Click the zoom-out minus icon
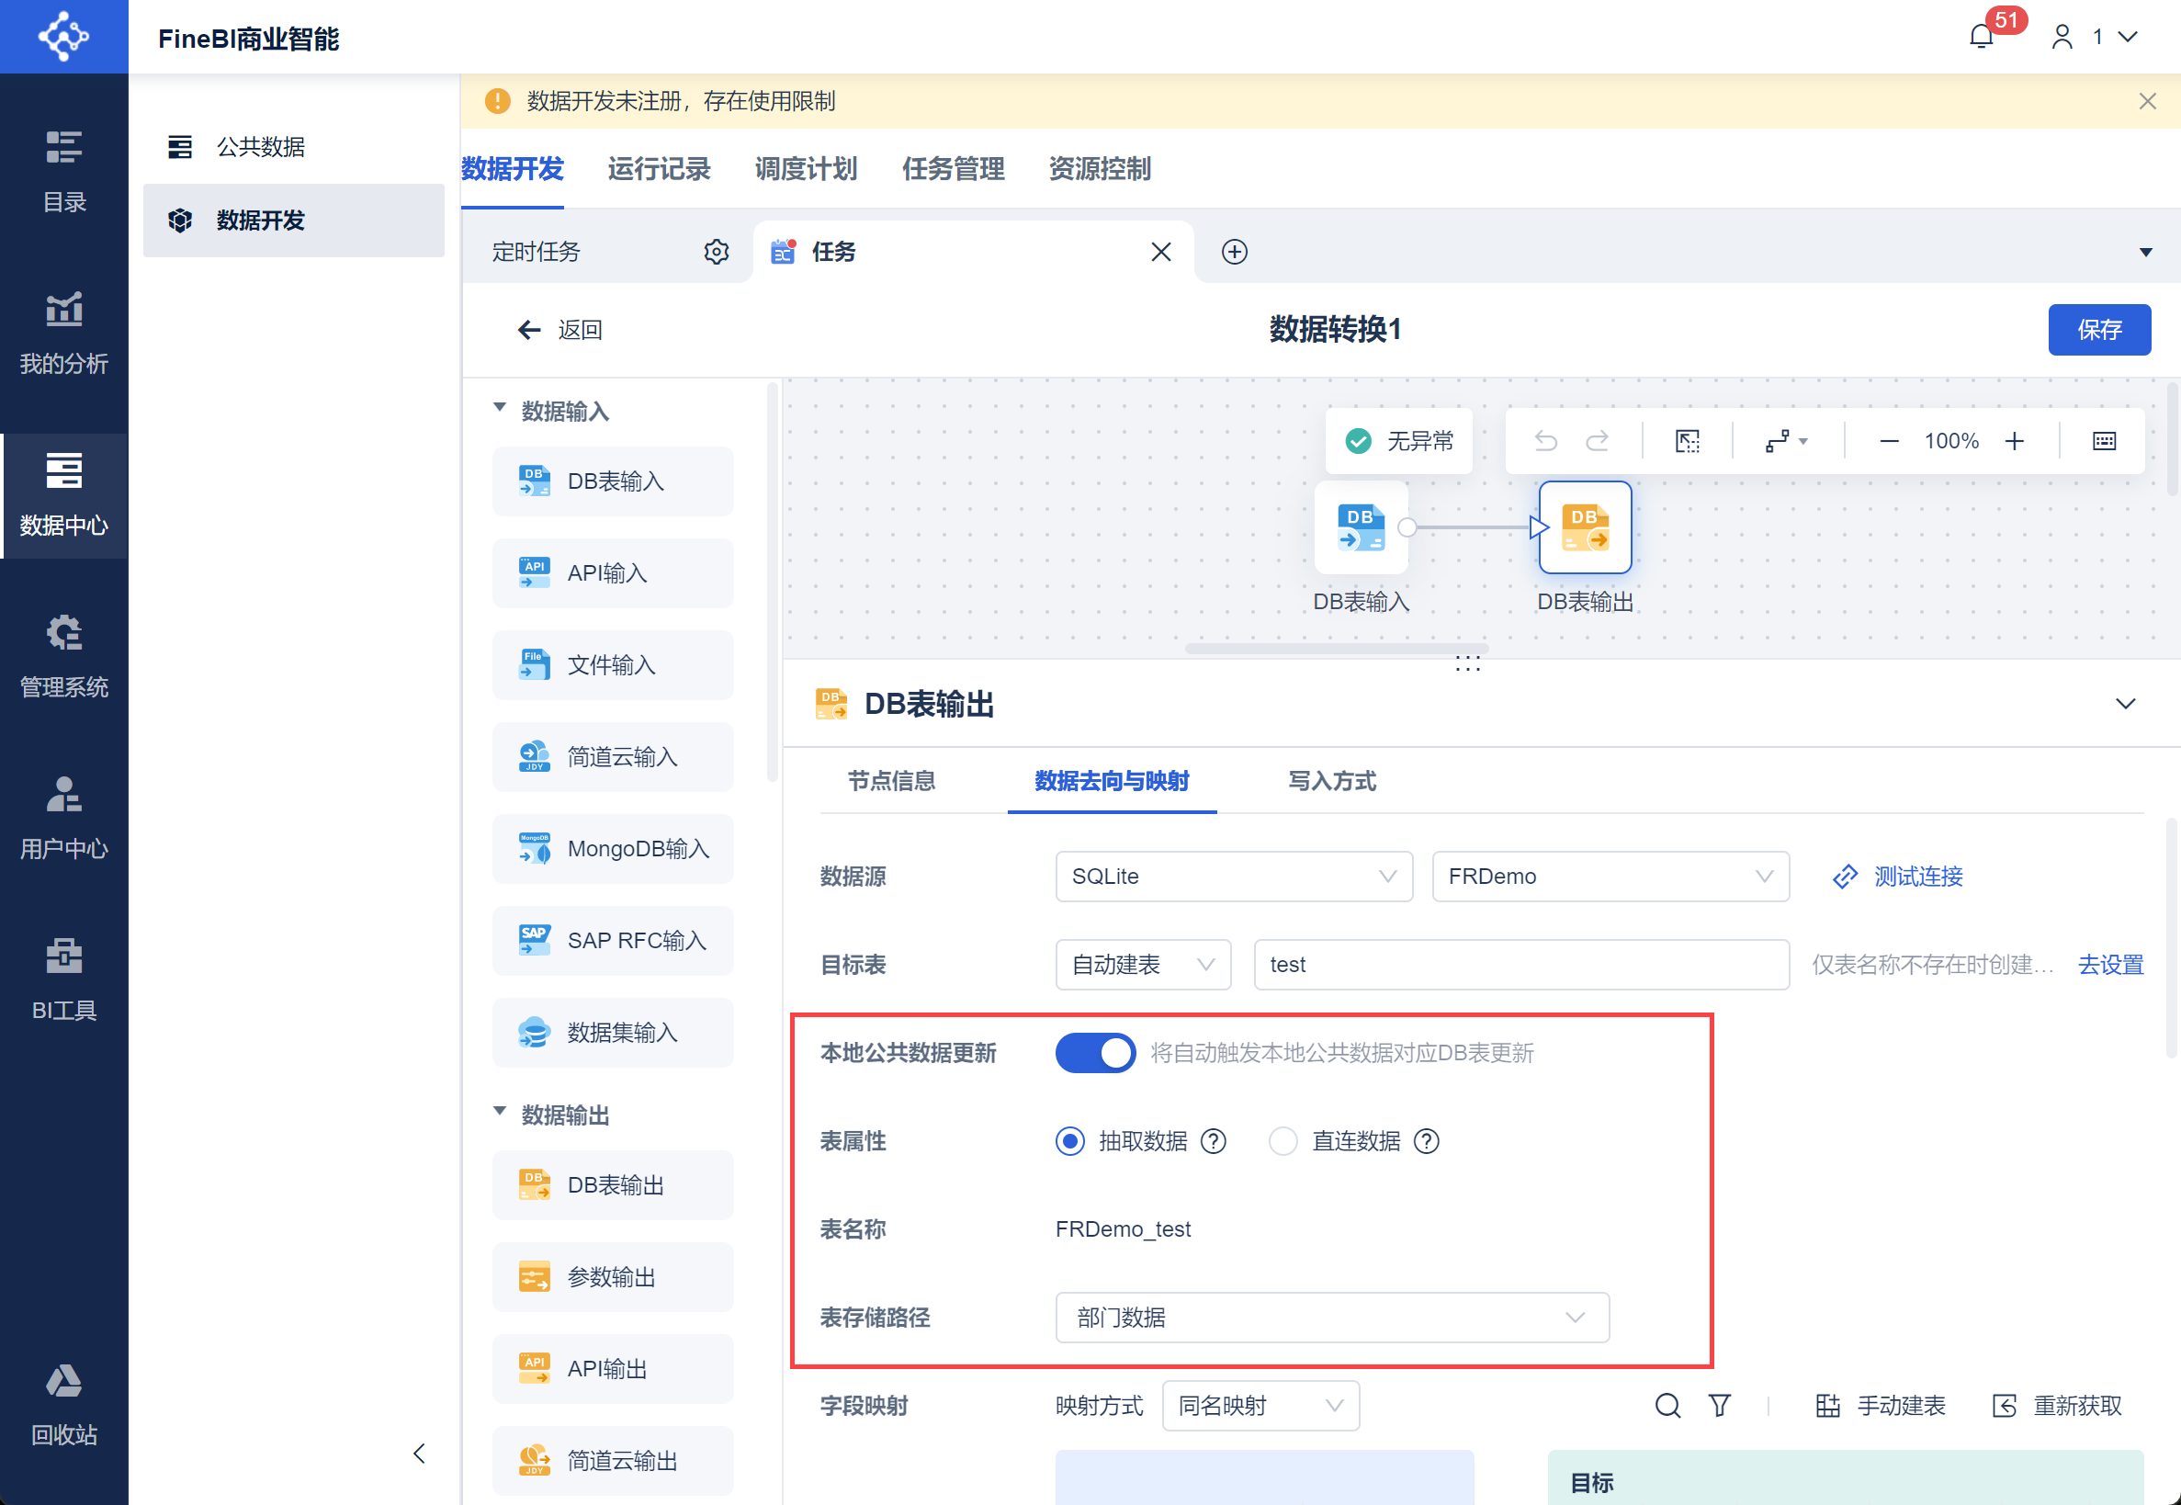The height and width of the screenshot is (1505, 2181). point(1889,441)
